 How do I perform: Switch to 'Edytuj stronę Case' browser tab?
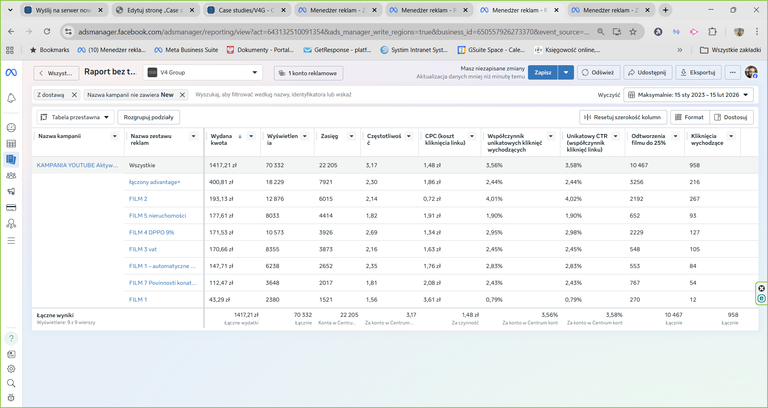tap(156, 10)
